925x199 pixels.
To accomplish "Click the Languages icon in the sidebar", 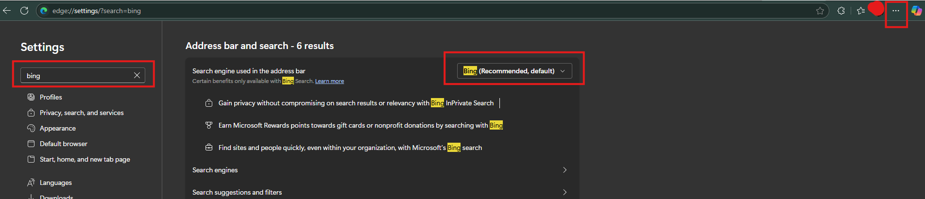I will click(x=31, y=182).
